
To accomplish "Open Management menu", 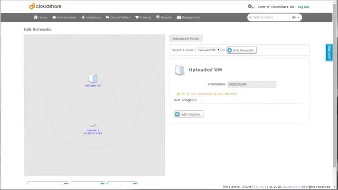I will click(x=189, y=17).
